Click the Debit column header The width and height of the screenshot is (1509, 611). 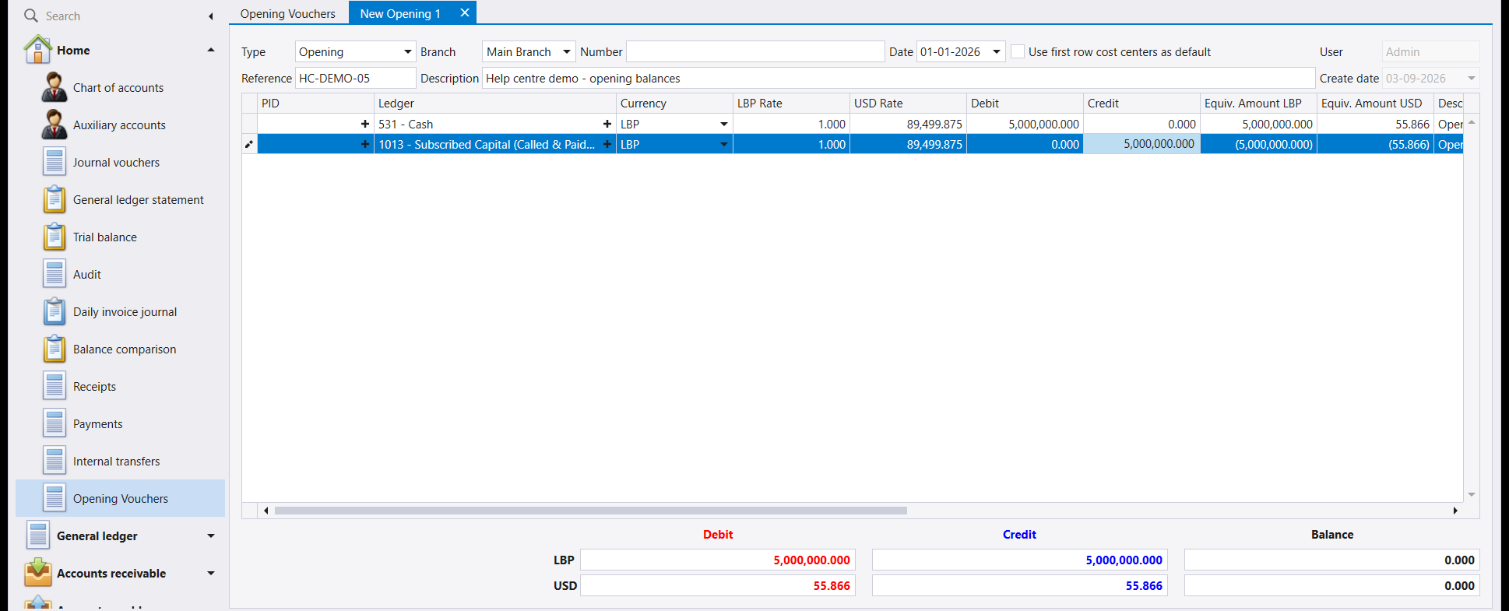coord(1025,103)
